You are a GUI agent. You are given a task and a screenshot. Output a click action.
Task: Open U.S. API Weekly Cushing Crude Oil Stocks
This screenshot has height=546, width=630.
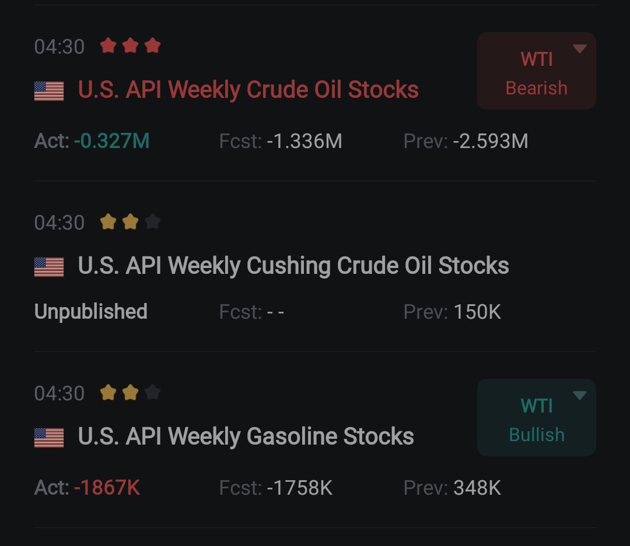click(x=293, y=266)
